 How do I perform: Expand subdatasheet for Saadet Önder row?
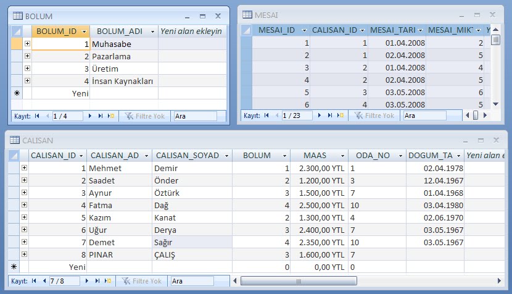point(24,180)
